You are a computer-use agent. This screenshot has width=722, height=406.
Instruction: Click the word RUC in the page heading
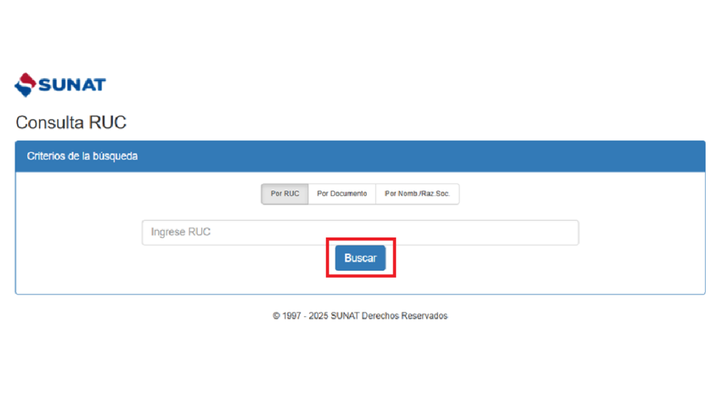coord(108,123)
